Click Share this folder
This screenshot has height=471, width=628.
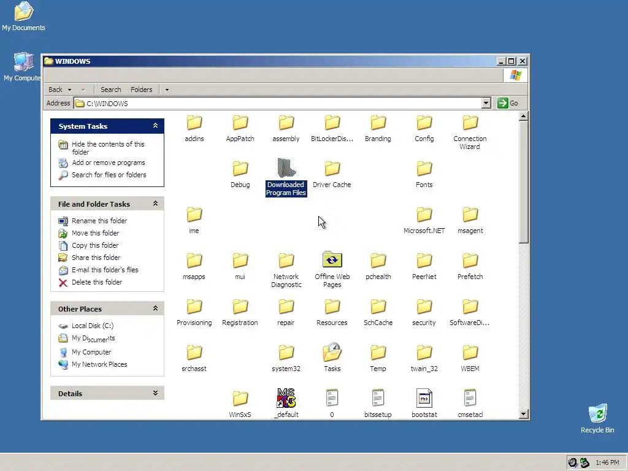coord(96,258)
